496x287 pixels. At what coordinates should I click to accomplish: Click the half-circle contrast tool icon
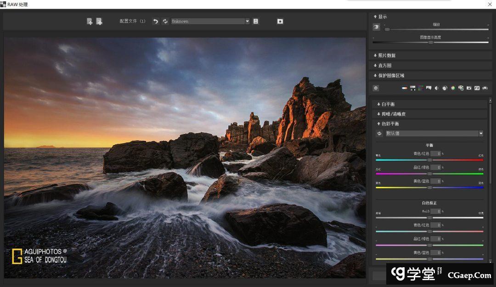click(437, 88)
